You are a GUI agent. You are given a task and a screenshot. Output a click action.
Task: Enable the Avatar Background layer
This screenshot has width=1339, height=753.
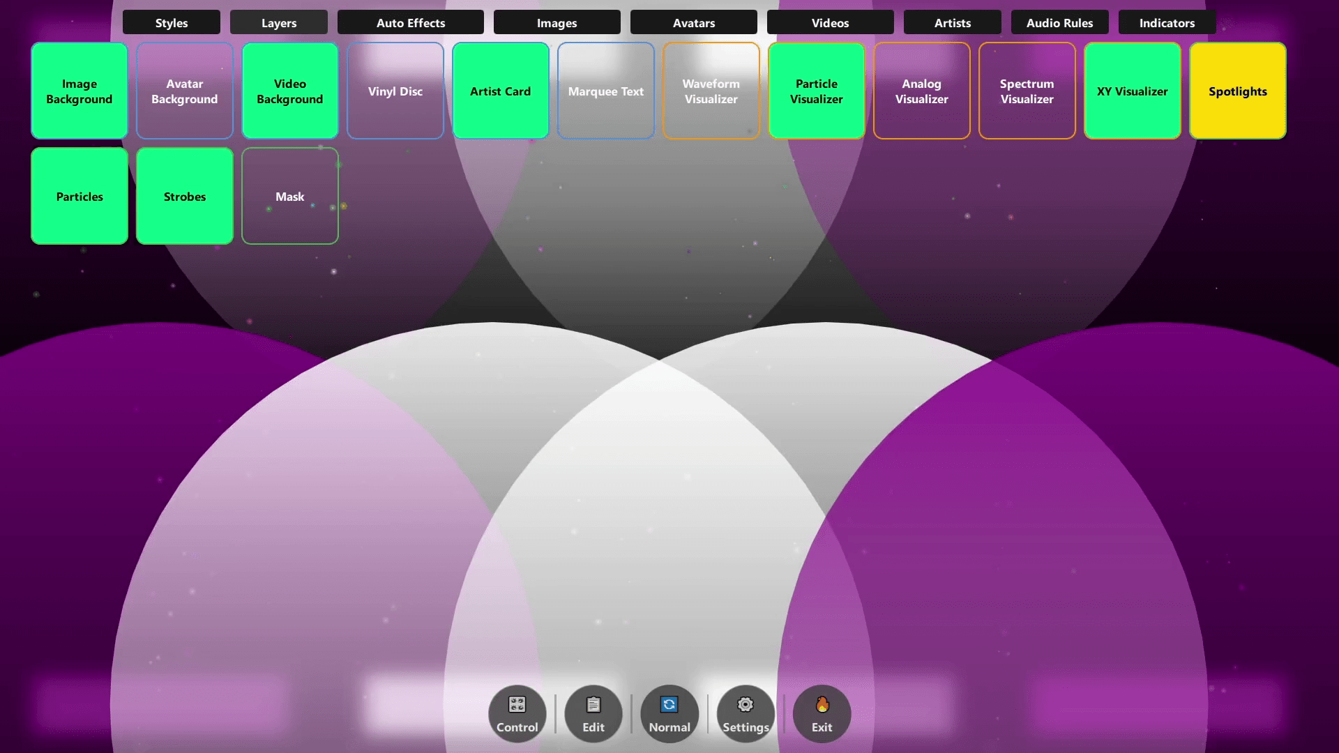185,91
